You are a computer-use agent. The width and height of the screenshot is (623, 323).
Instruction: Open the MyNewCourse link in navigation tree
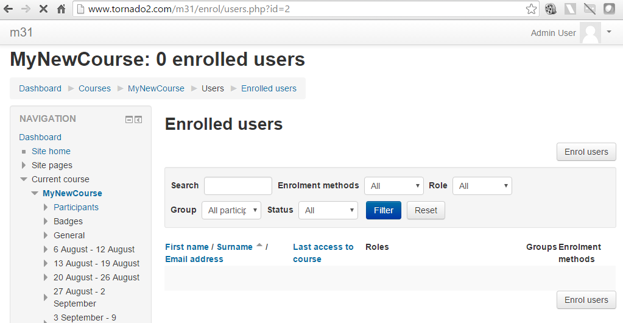click(72, 193)
